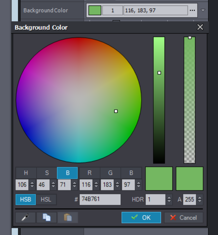This screenshot has height=235, width=218.
Task: Close the Background Color dialog
Action: (200, 27)
